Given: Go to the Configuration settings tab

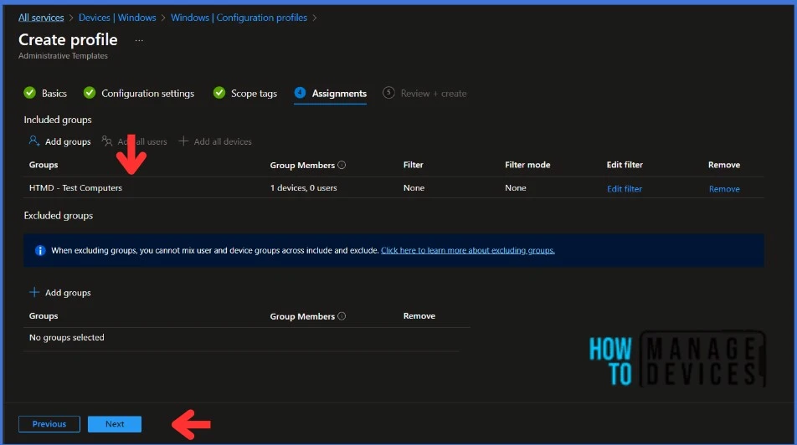Looking at the screenshot, I should pyautogui.click(x=147, y=94).
